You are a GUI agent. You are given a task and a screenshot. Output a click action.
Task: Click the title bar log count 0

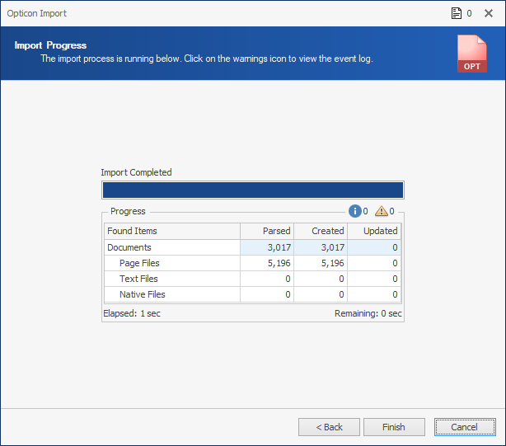coord(469,13)
